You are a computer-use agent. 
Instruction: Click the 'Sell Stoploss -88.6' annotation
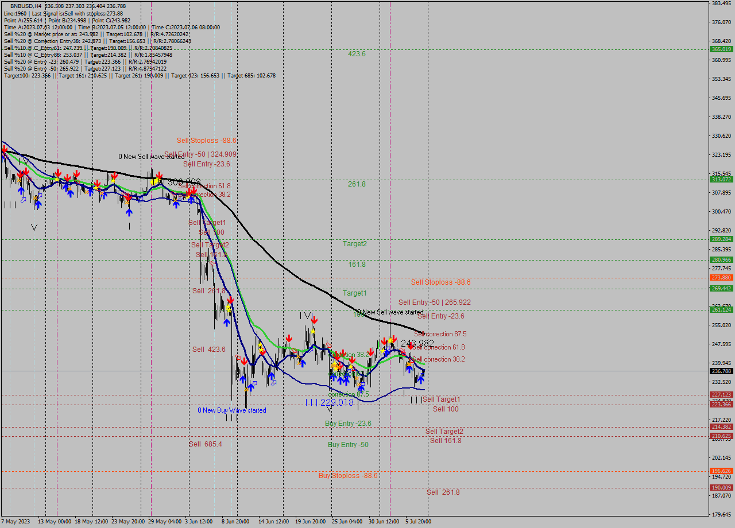(x=440, y=282)
